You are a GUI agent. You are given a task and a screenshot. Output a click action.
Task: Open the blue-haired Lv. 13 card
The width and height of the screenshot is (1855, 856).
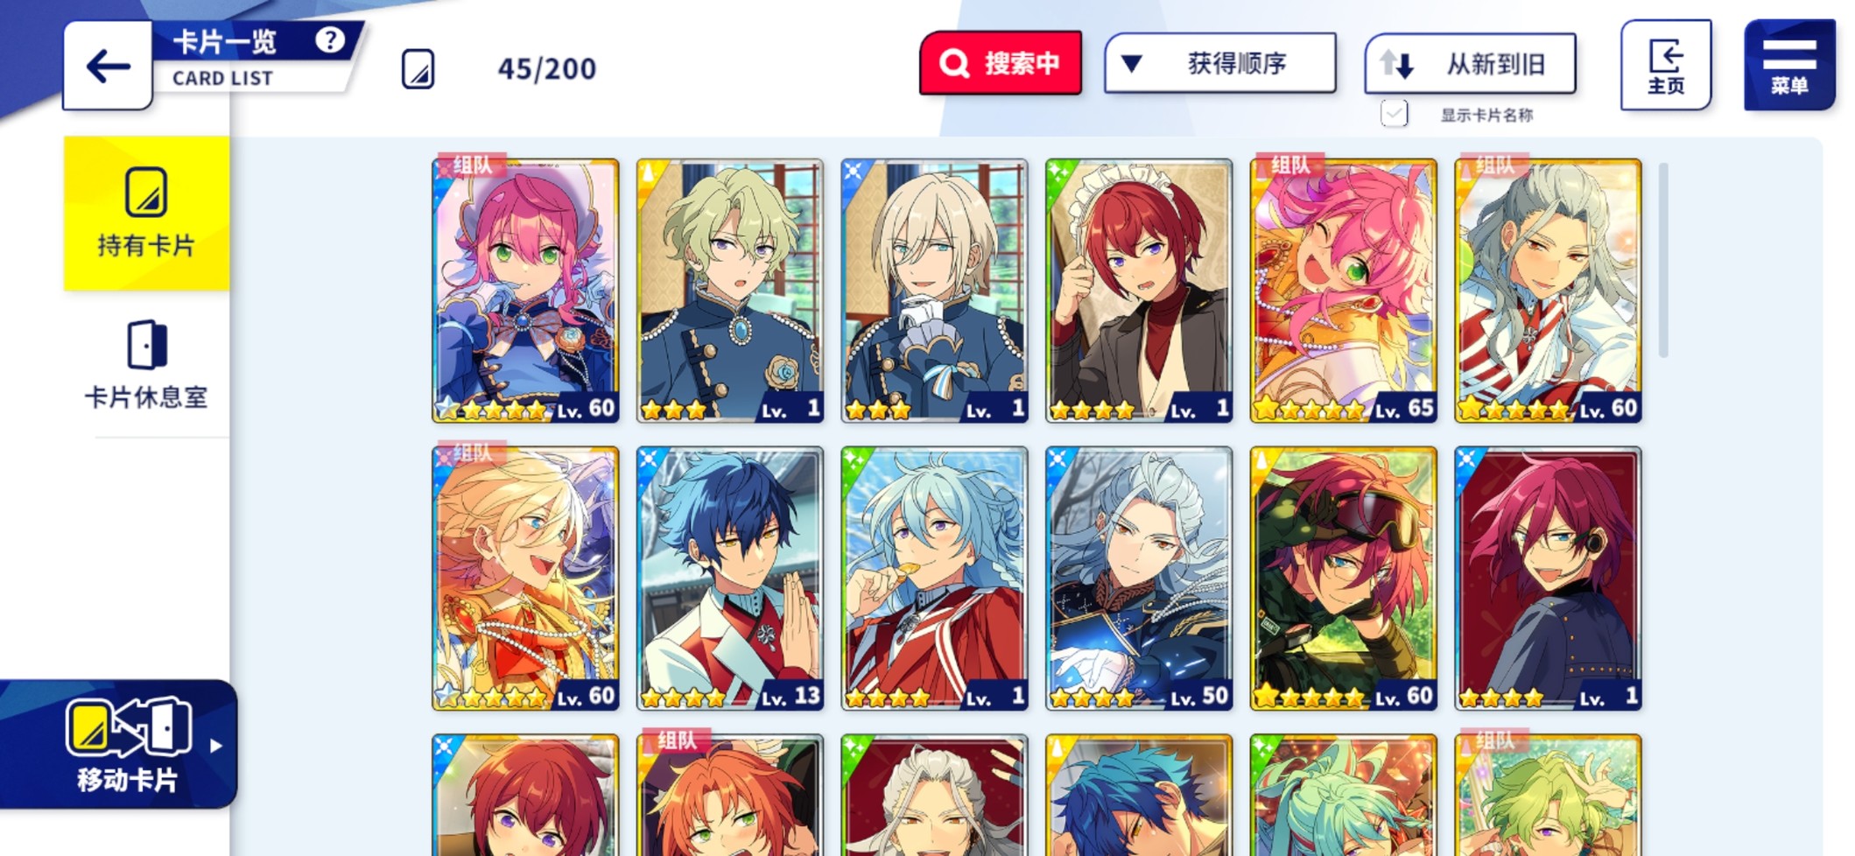730,579
